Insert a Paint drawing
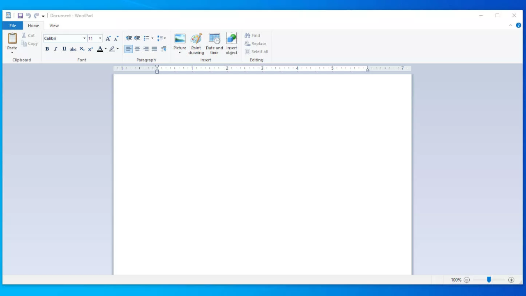The height and width of the screenshot is (296, 526). [x=196, y=44]
